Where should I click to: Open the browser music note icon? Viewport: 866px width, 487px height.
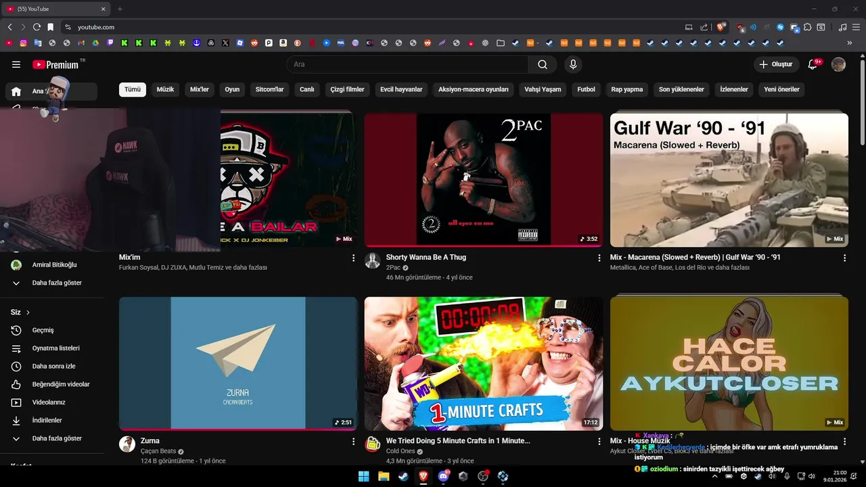842,27
